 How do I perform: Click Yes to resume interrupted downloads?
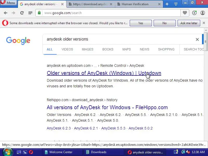coord(141,23)
